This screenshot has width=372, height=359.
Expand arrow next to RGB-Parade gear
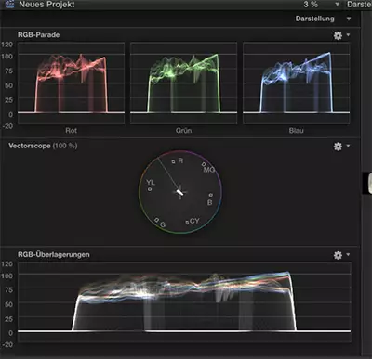click(348, 34)
